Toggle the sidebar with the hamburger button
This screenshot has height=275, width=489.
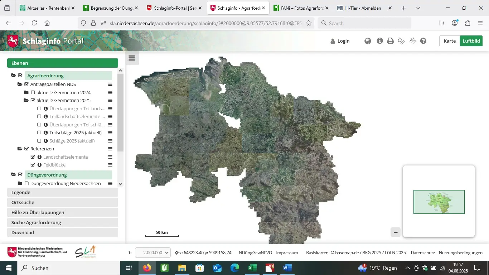point(132,58)
